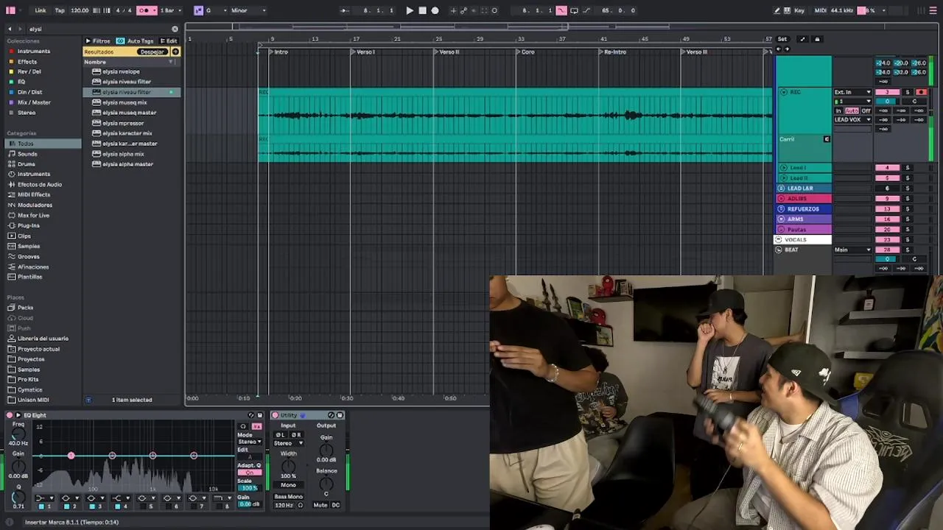This screenshot has height=530, width=943.
Task: Select the Rev / Del collection
Action: (29, 72)
